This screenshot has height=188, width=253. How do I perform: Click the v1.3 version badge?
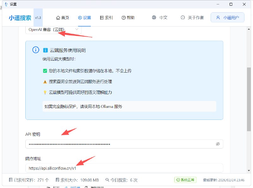tap(38, 18)
